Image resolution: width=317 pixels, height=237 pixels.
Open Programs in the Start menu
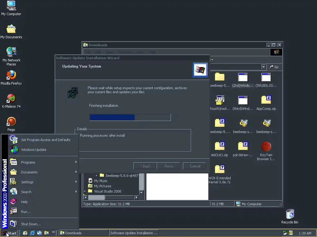[x=43, y=162]
